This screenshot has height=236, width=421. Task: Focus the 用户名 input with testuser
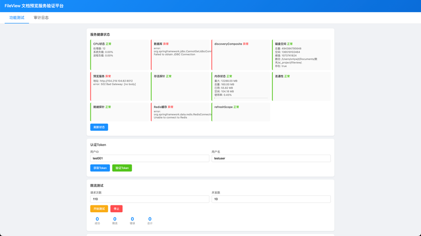point(271,158)
